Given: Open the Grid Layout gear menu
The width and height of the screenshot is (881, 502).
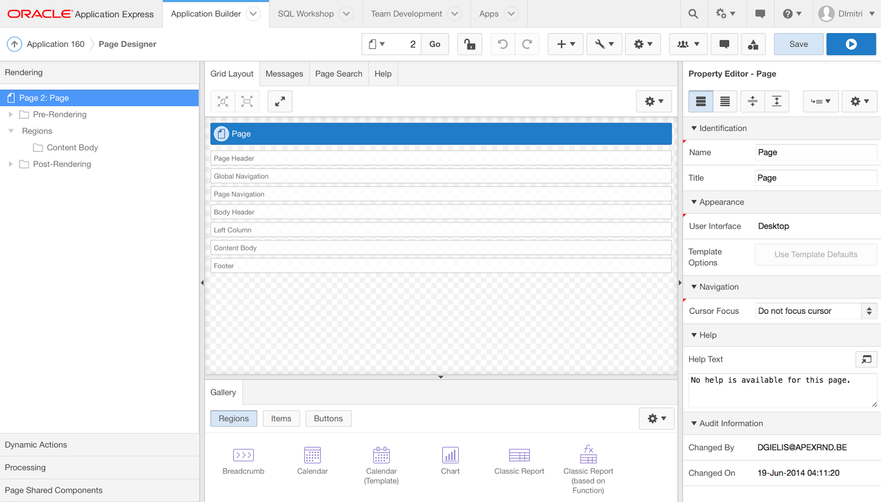Looking at the screenshot, I should click(x=654, y=101).
